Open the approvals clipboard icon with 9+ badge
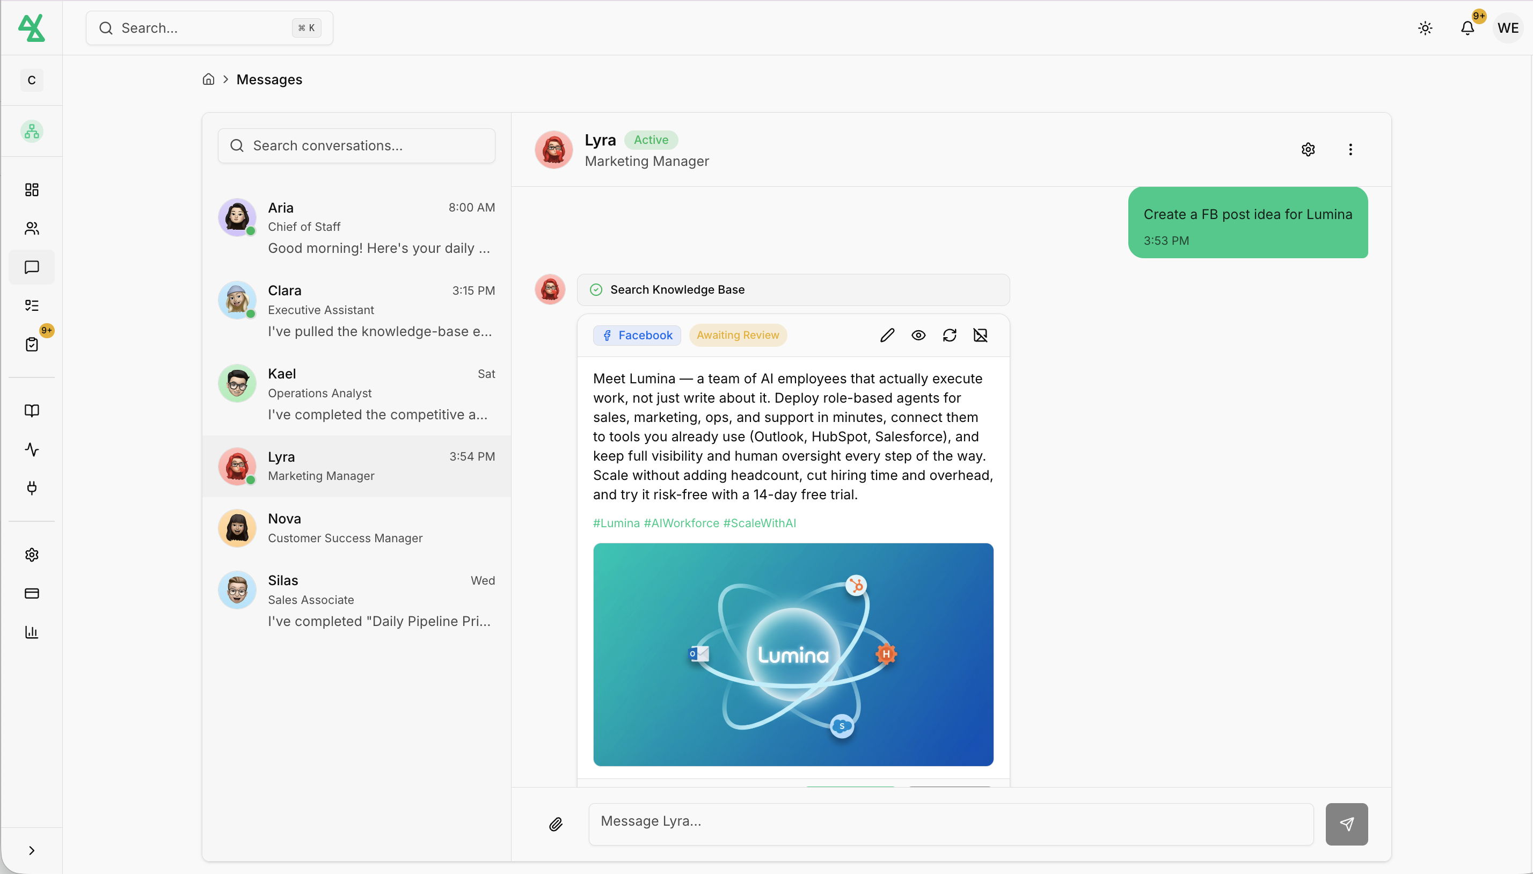The height and width of the screenshot is (874, 1533). point(32,344)
